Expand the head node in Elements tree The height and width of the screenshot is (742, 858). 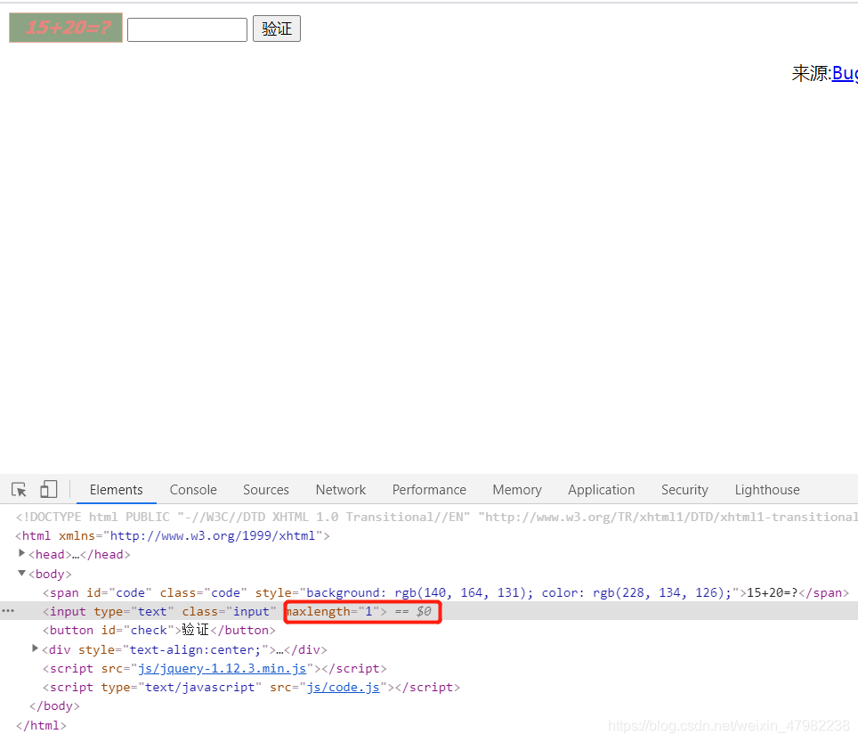point(21,554)
